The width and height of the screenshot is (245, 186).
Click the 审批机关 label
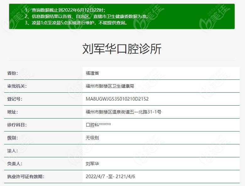point(17,86)
